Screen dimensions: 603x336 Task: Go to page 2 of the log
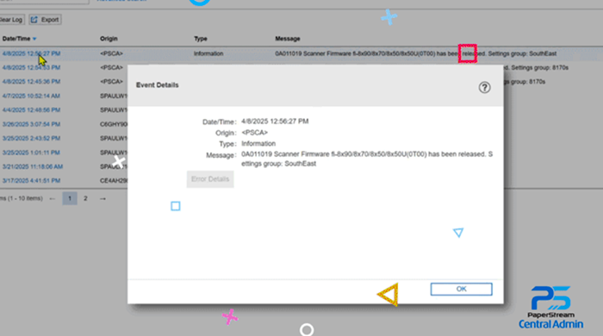pos(85,198)
